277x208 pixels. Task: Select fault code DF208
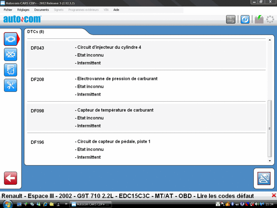coord(37,79)
